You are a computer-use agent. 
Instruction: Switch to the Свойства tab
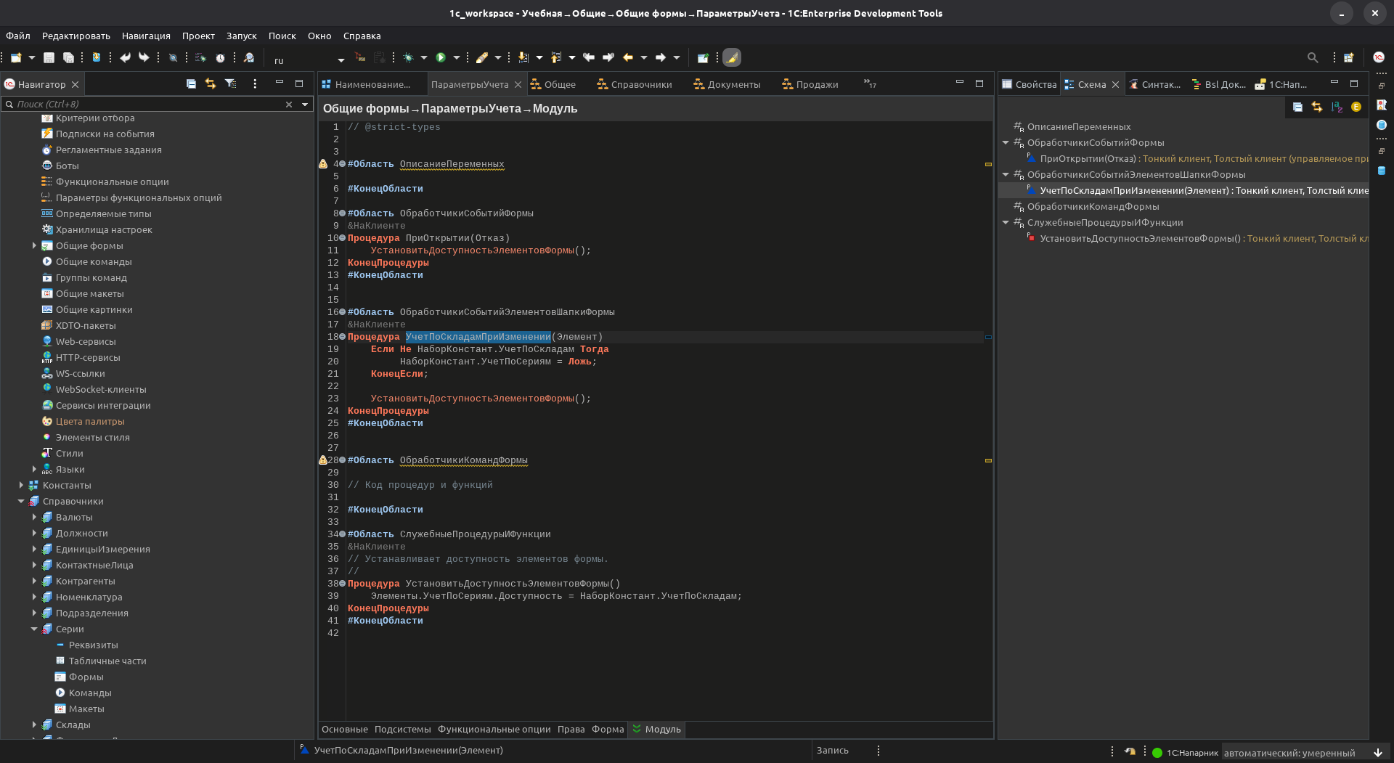[x=1030, y=84]
